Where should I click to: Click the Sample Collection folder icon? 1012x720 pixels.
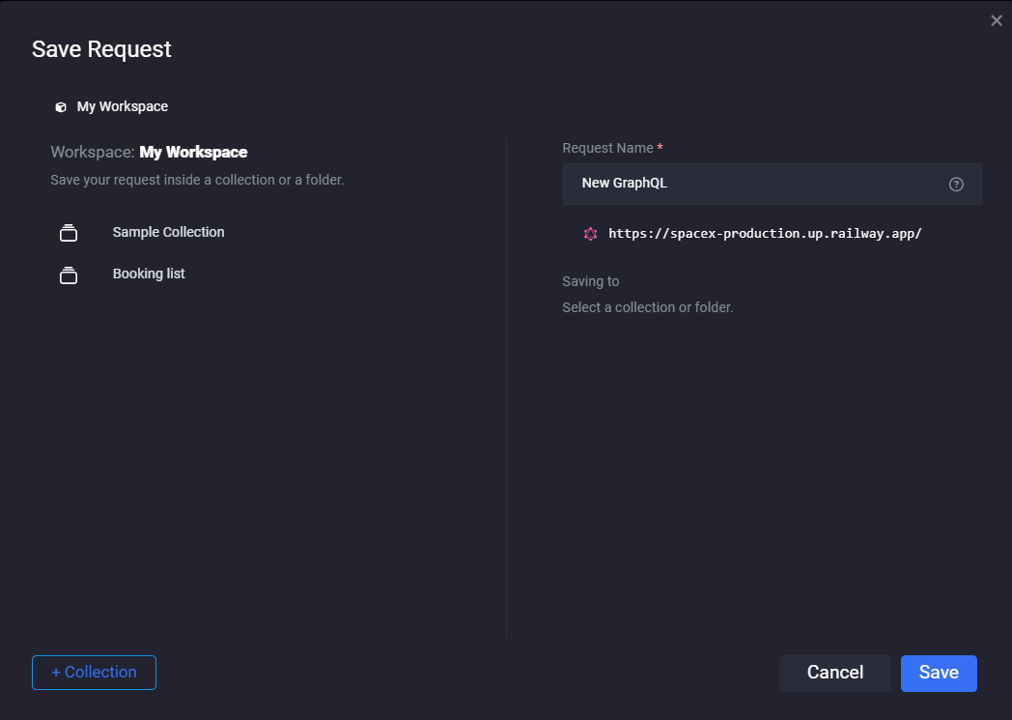coord(69,232)
